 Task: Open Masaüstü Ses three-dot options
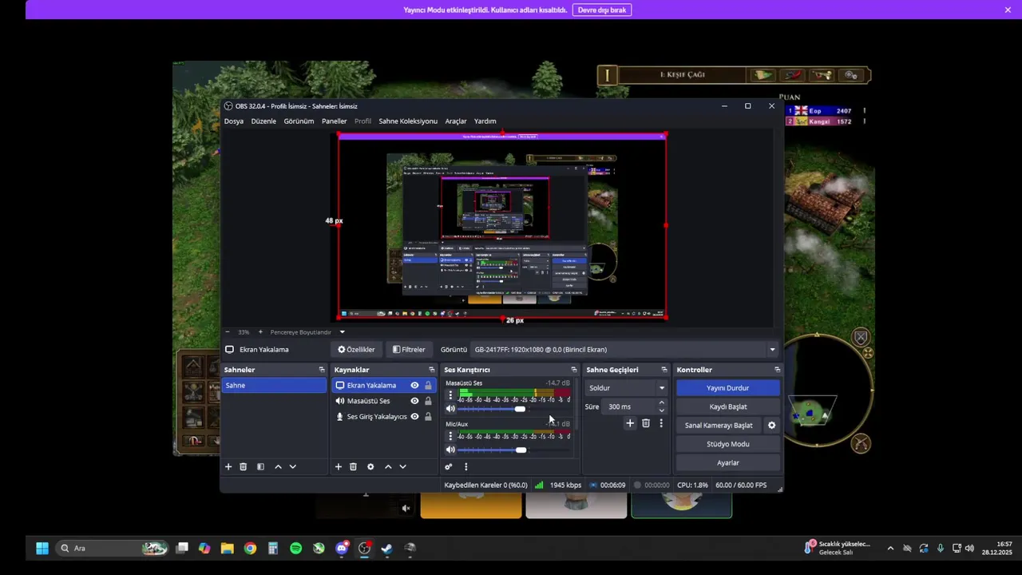[450, 395]
